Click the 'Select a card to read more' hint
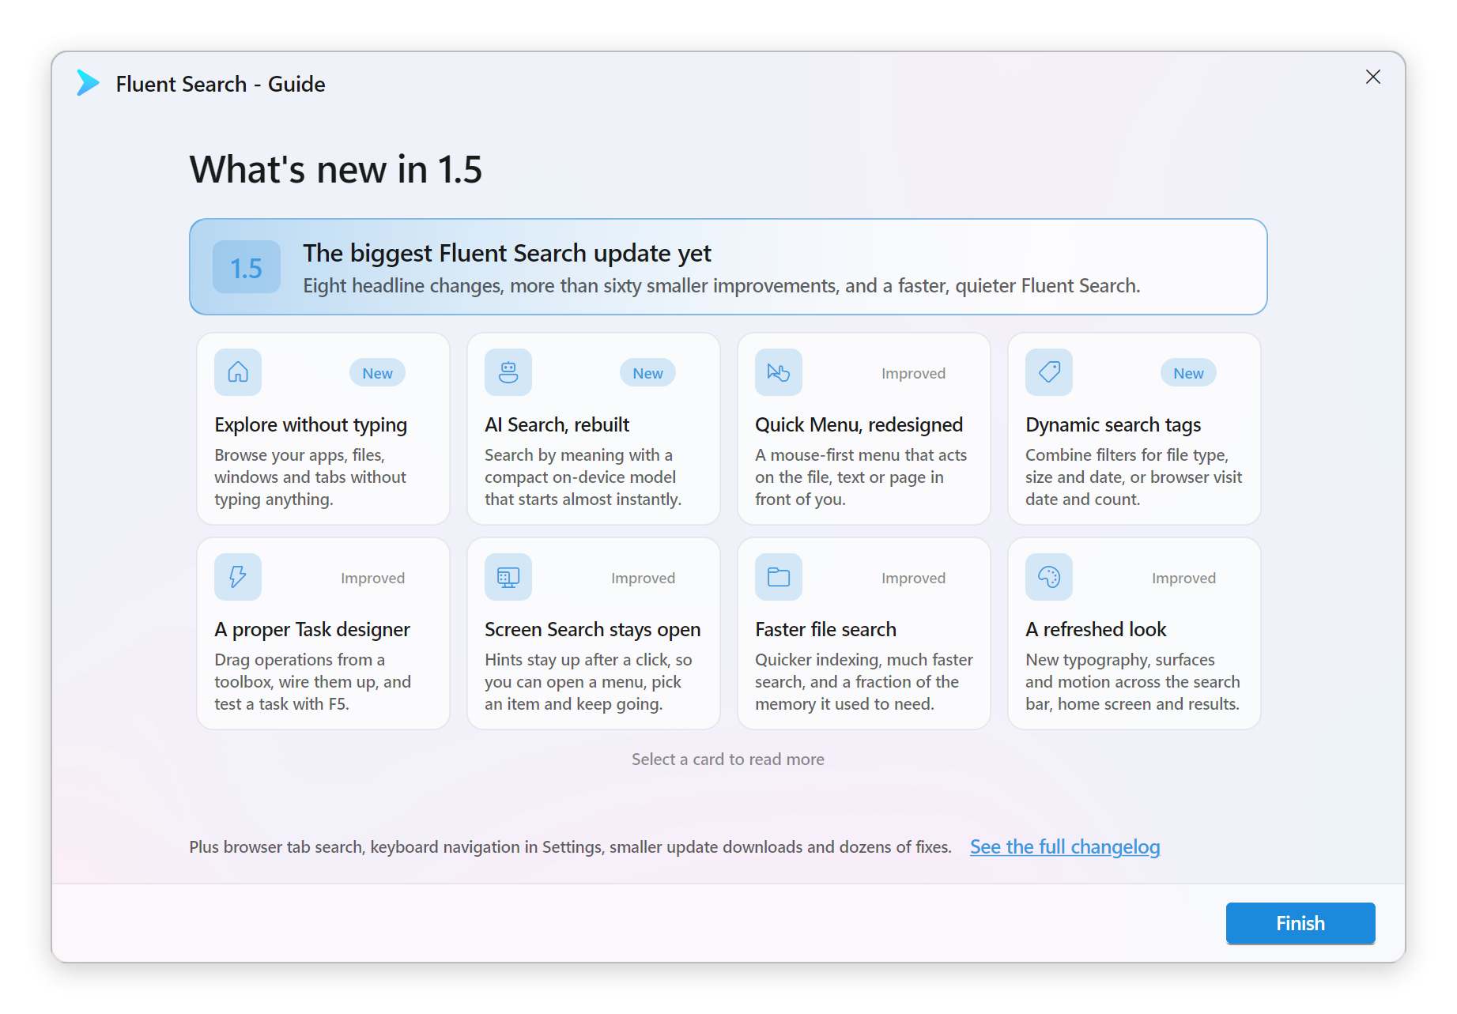This screenshot has height=1014, width=1457. tap(727, 760)
